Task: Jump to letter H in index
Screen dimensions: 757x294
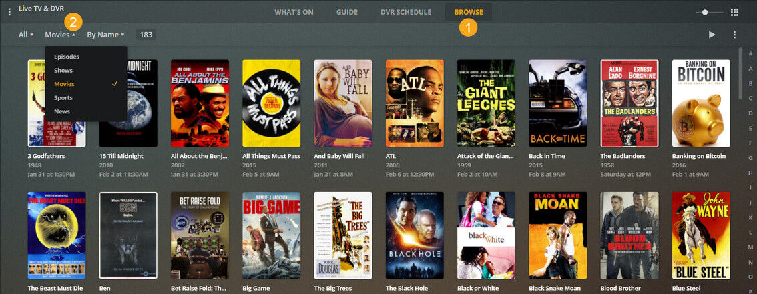Action: (x=750, y=173)
